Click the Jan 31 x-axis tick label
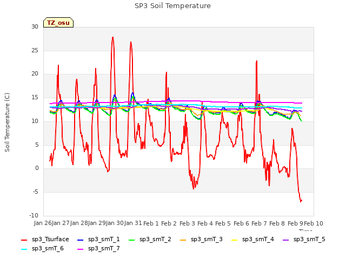 [133, 223]
